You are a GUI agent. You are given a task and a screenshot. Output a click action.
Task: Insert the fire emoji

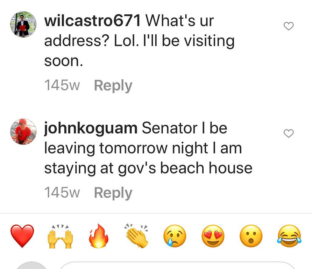(98, 236)
